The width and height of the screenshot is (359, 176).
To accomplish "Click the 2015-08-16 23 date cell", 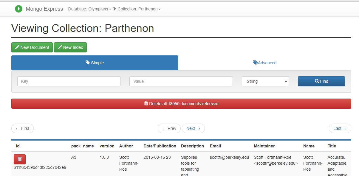I will click(x=157, y=157).
